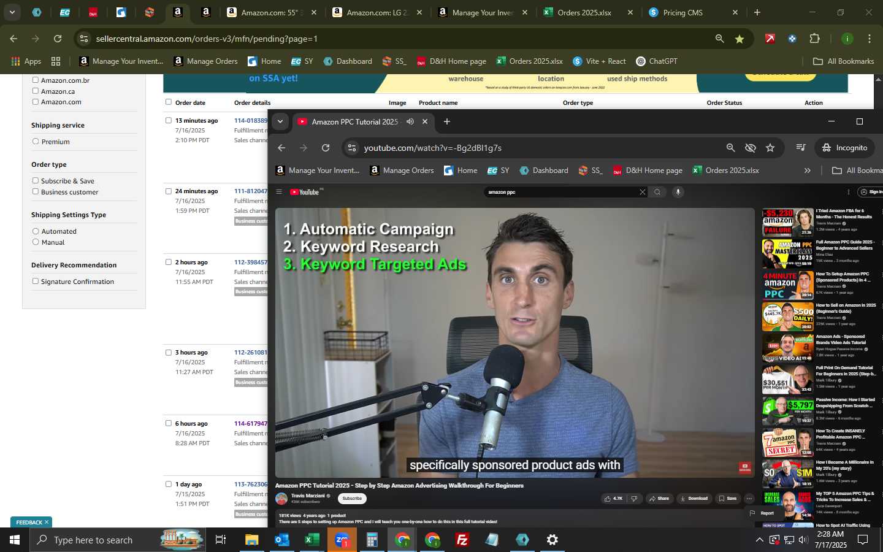Image resolution: width=883 pixels, height=552 pixels.
Task: Reload the YouTube page
Action: pos(326,148)
